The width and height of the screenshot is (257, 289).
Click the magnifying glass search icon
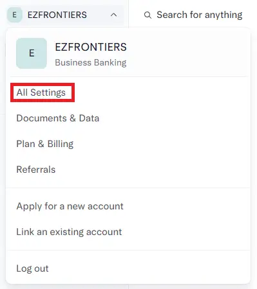coord(148,15)
